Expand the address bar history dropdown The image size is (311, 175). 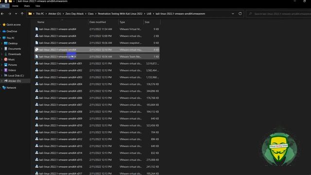tap(233, 14)
